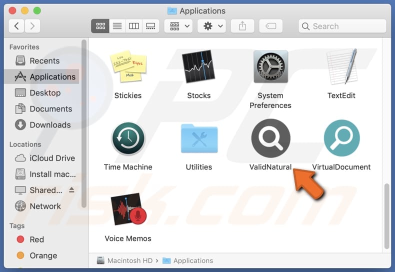
Task: Click the System Preferences name label
Action: coord(270,100)
